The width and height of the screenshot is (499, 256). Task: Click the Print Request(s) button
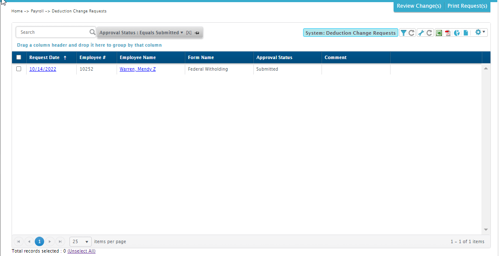[467, 6]
